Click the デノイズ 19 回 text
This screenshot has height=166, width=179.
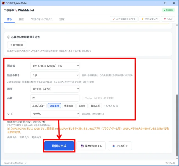[110, 106]
